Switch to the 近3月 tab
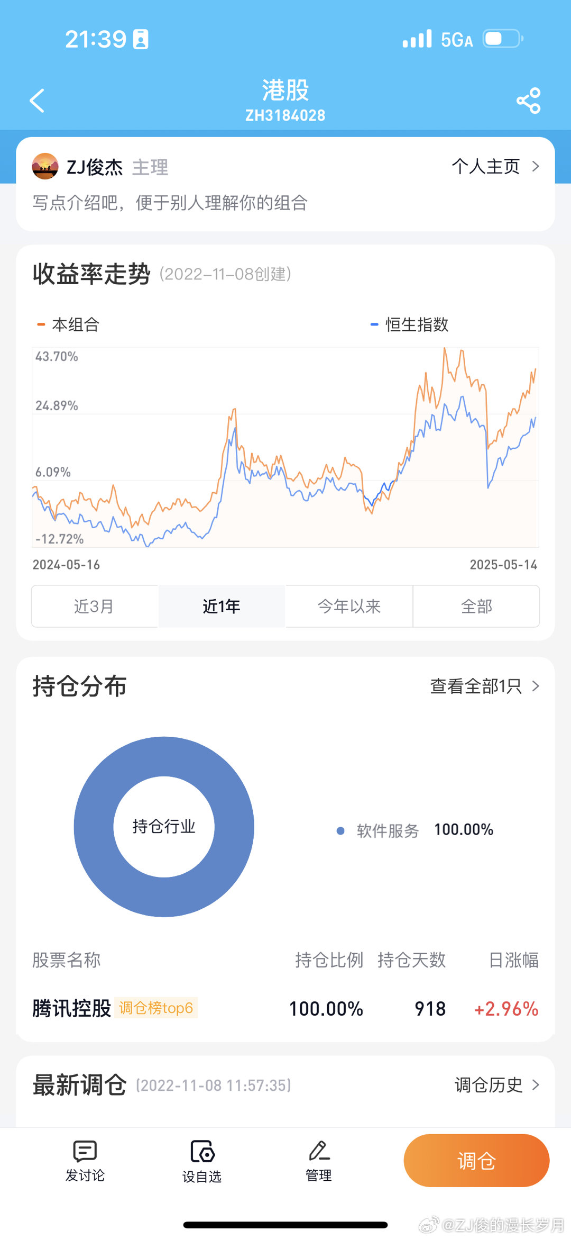Image resolution: width=571 pixels, height=1239 pixels. pyautogui.click(x=94, y=606)
